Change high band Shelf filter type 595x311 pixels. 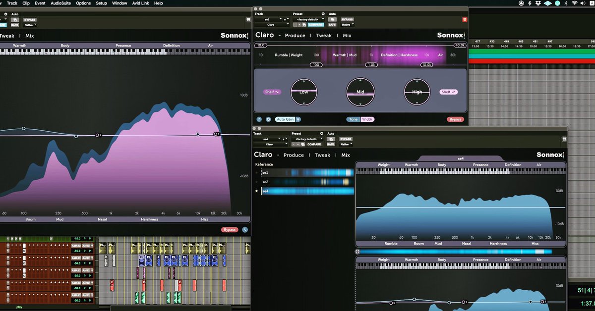[449, 92]
